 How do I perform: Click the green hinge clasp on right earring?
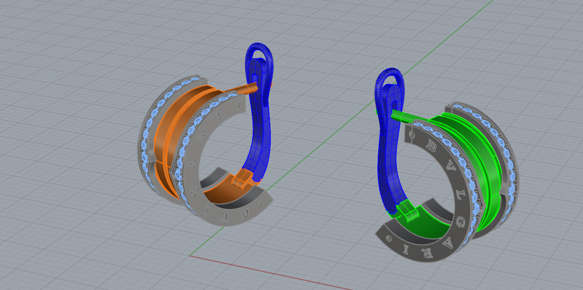tap(407, 210)
